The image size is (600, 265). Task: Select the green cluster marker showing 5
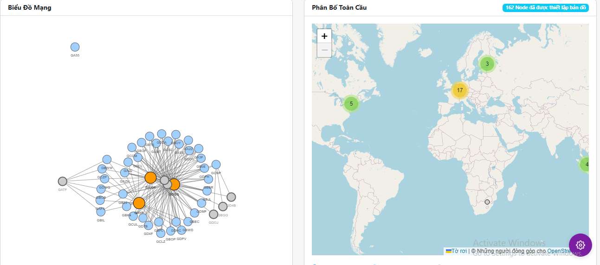coord(351,104)
